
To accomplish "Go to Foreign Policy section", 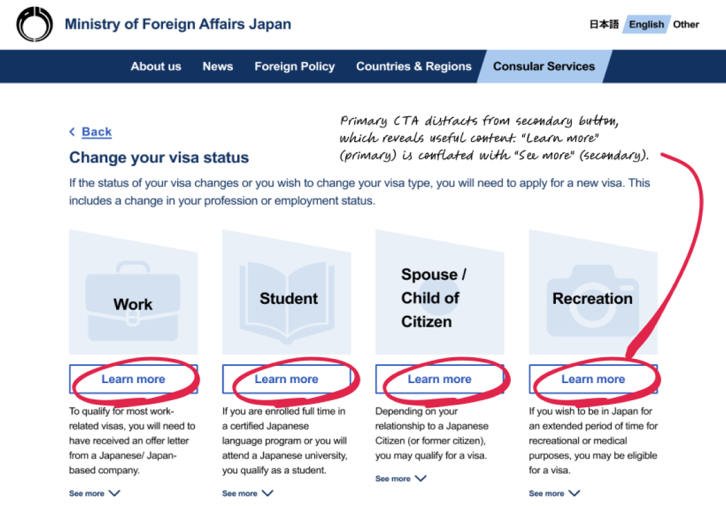I will point(294,66).
